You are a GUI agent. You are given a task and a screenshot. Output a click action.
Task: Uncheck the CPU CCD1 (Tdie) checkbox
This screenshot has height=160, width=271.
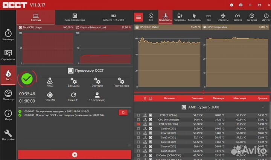click(x=139, y=124)
